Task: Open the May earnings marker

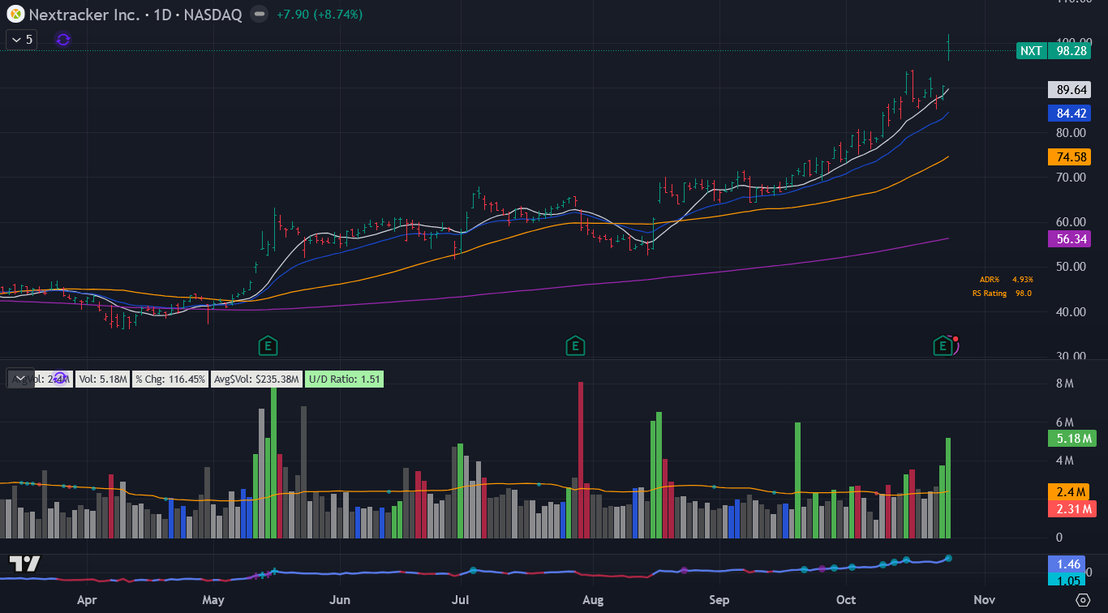Action: point(268,347)
